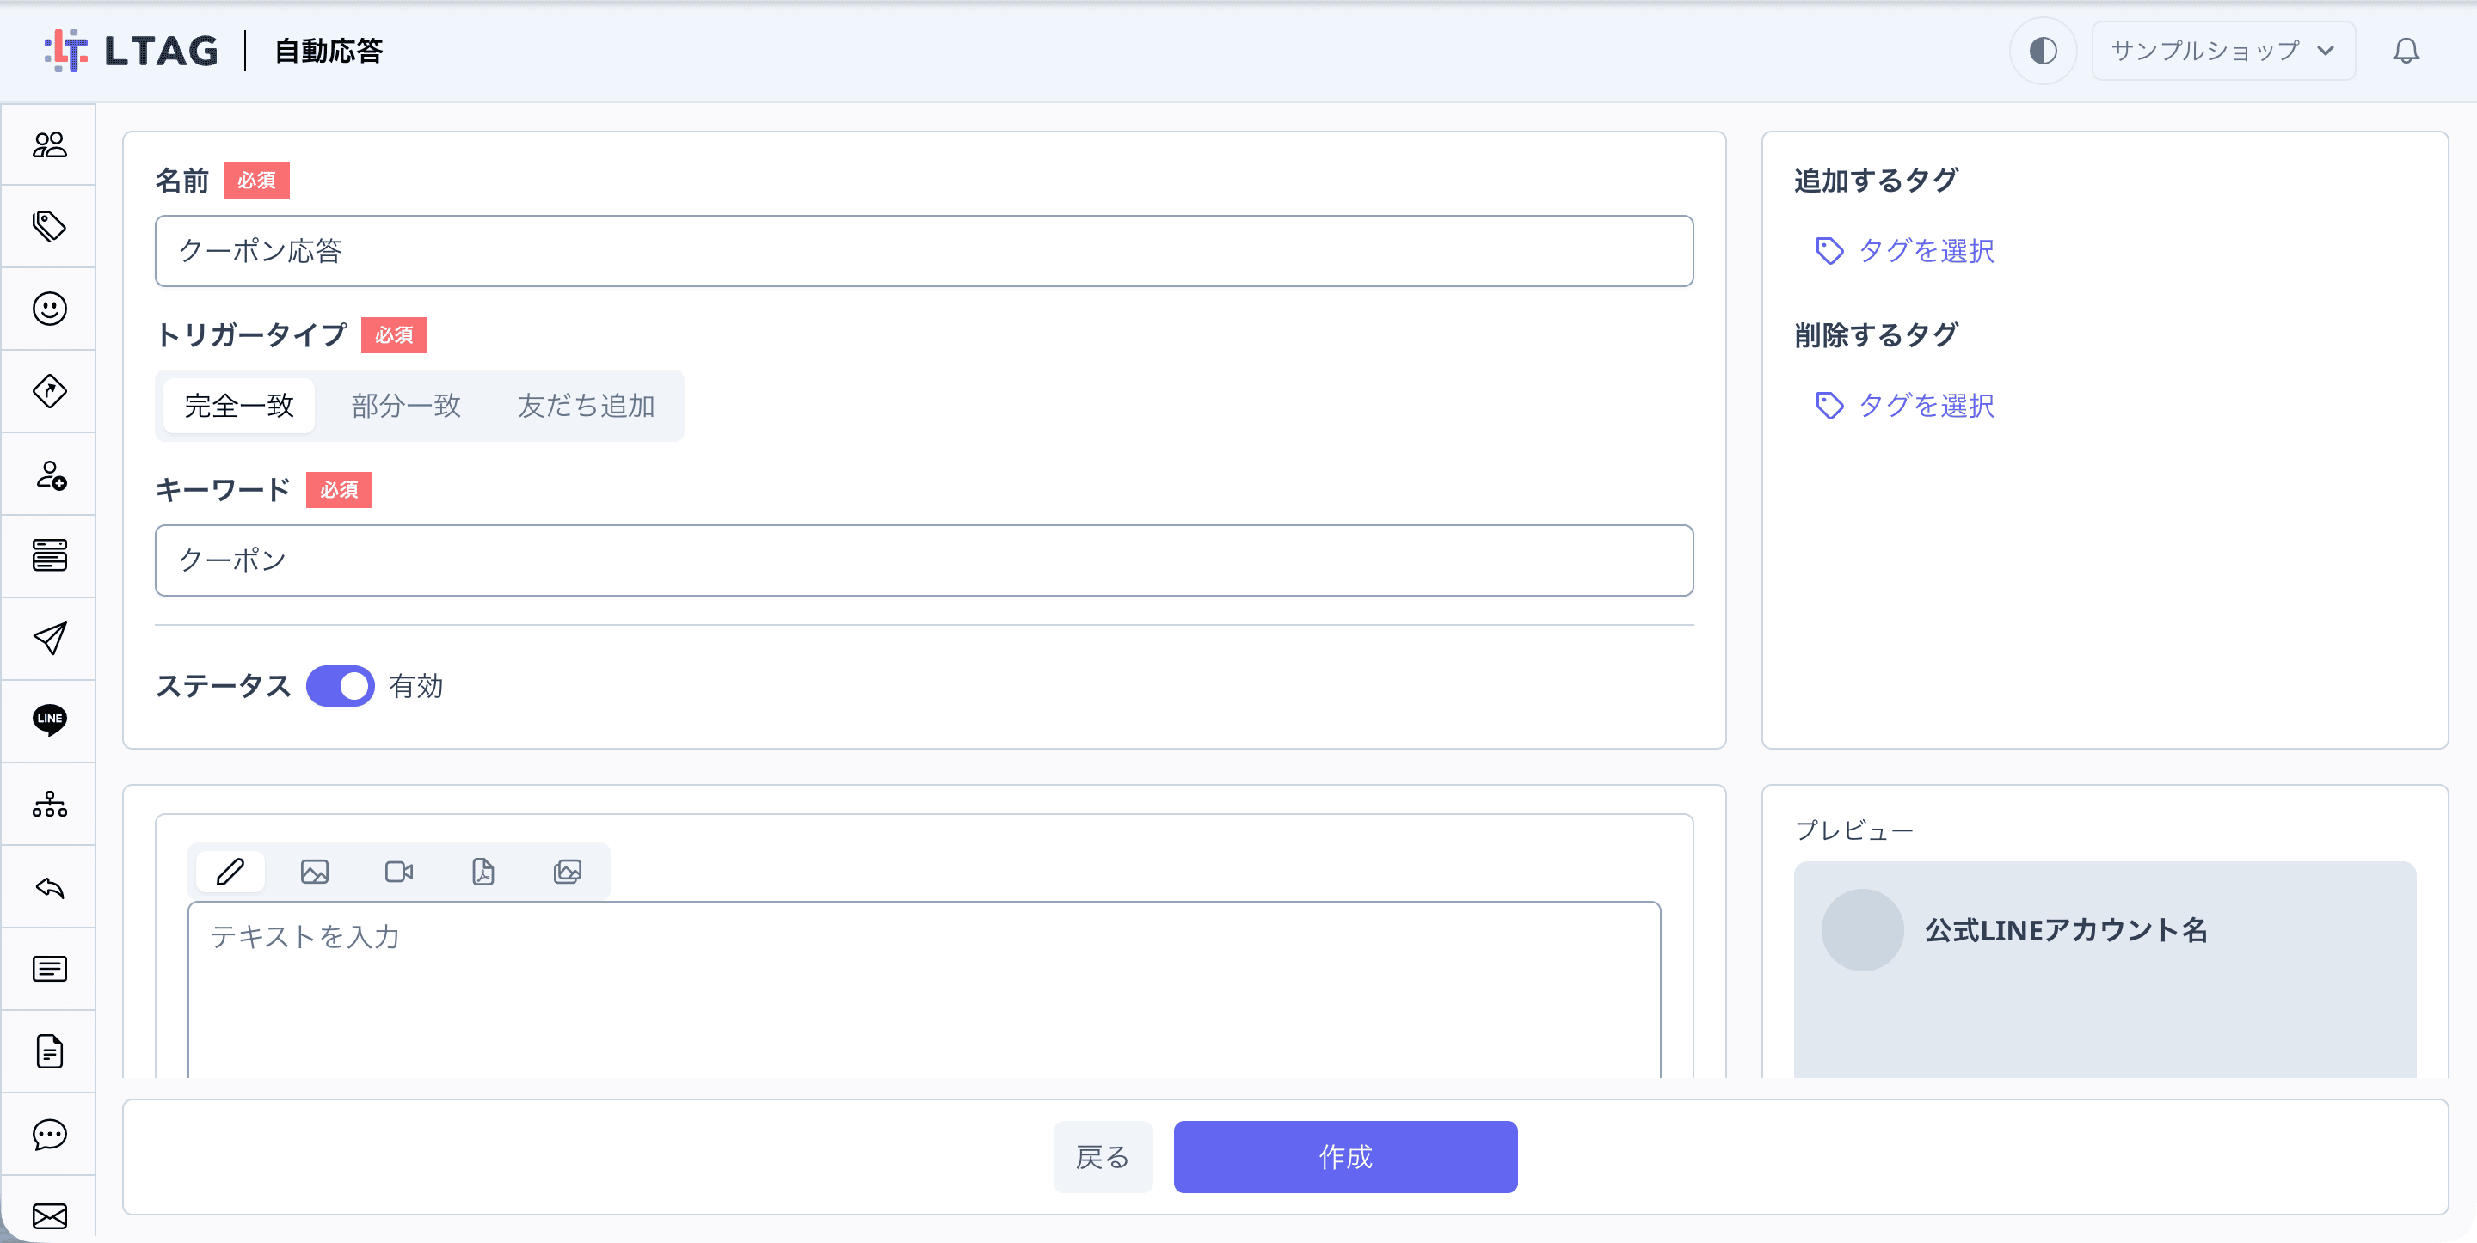Screen dimensions: 2477x1243
Task: Click タグを選択 under 追加するタグ
Action: click(x=1905, y=251)
